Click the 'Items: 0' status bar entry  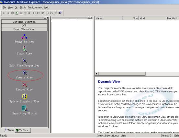pos(166,135)
